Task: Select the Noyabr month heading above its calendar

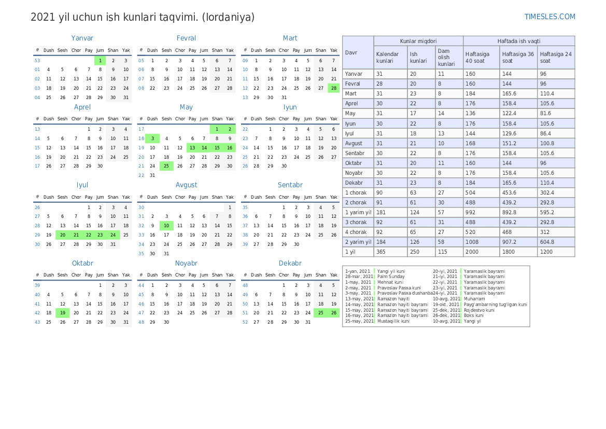Action: coord(186,263)
